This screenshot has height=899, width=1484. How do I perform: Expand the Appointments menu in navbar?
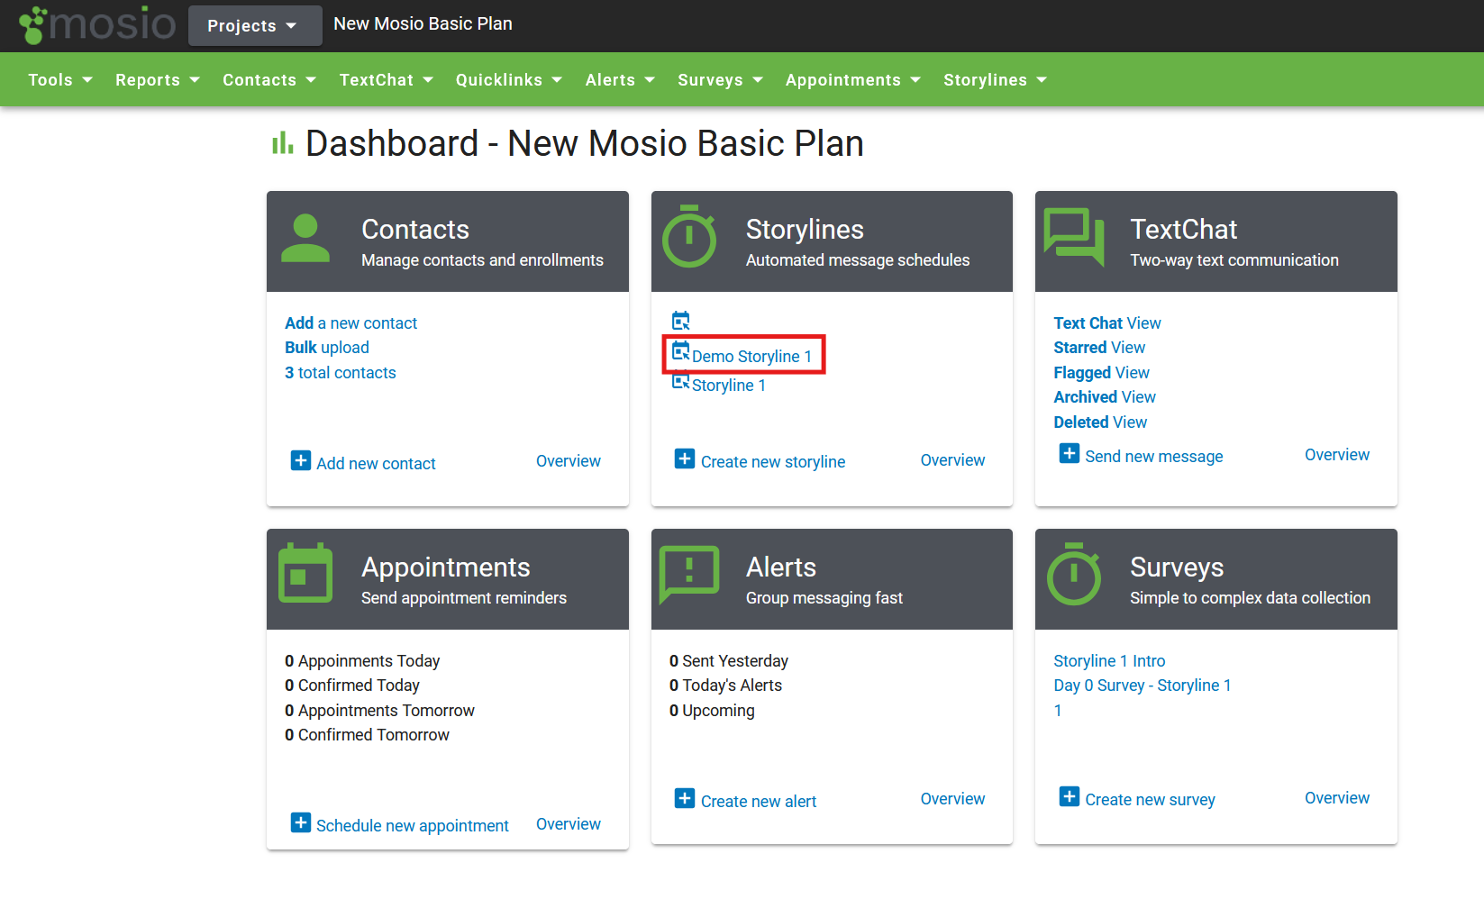click(x=853, y=80)
